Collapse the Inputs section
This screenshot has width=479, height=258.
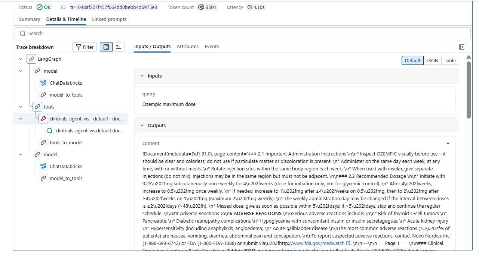pyautogui.click(x=142, y=76)
